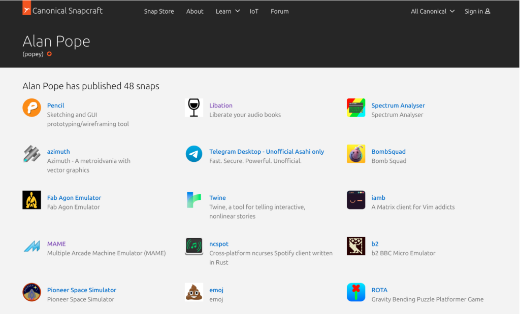Click the Canonical Snapcraft logo icon

click(x=26, y=8)
